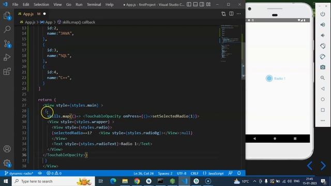Open the Edit menu

click(26, 5)
